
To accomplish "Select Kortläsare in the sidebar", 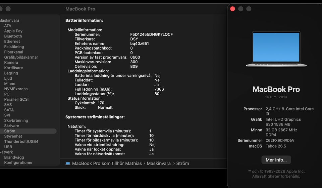I will tap(13, 68).
